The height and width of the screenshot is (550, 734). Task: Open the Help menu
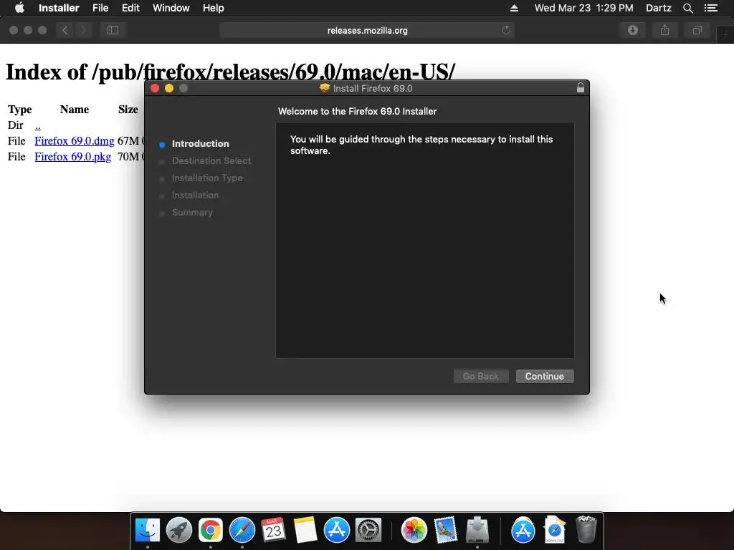click(x=213, y=8)
